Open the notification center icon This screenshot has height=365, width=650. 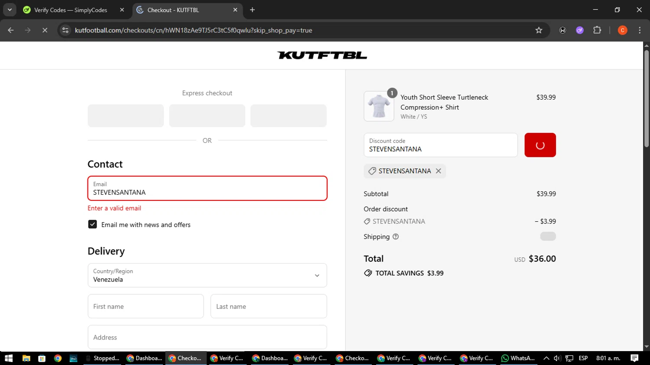[634, 358]
